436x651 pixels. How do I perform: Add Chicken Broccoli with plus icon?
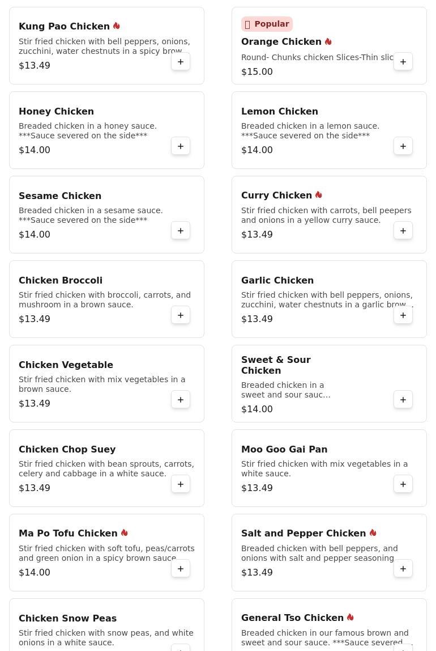coord(181,315)
